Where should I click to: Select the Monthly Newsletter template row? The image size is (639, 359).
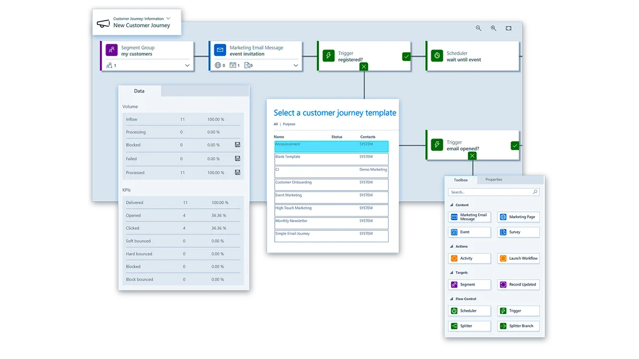331,223
